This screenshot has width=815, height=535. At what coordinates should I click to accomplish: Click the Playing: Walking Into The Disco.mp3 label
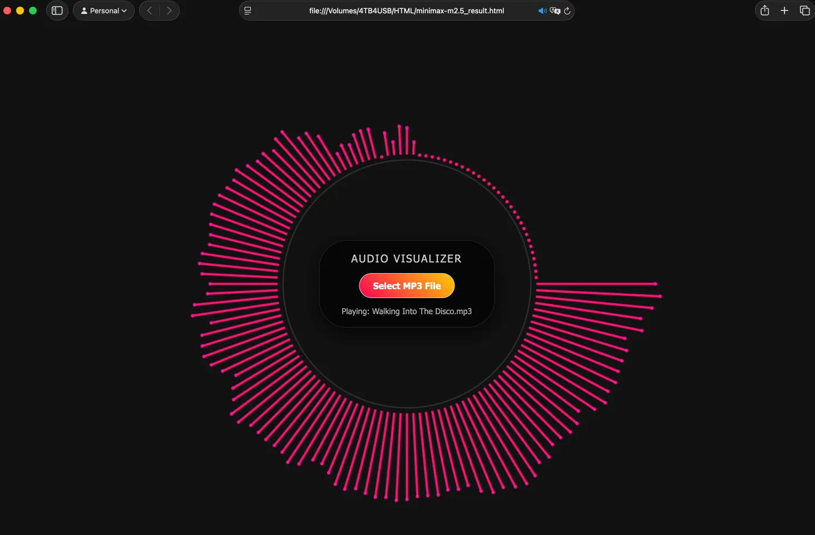(406, 311)
